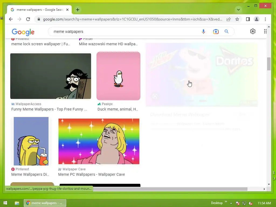The width and height of the screenshot is (276, 207).
Task: Click the page vertical scrollbar thumb
Action: [x=269, y=64]
